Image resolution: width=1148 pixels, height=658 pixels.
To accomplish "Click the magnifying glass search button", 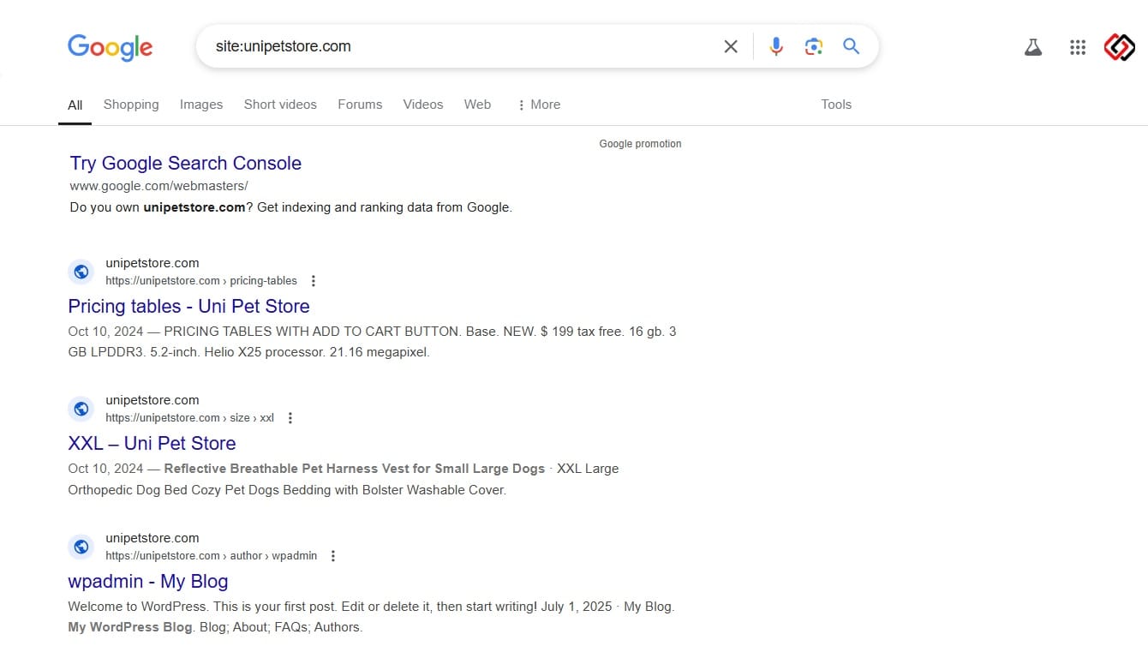I will click(x=851, y=46).
